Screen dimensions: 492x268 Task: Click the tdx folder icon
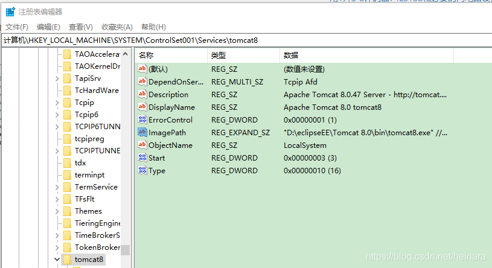click(67, 163)
